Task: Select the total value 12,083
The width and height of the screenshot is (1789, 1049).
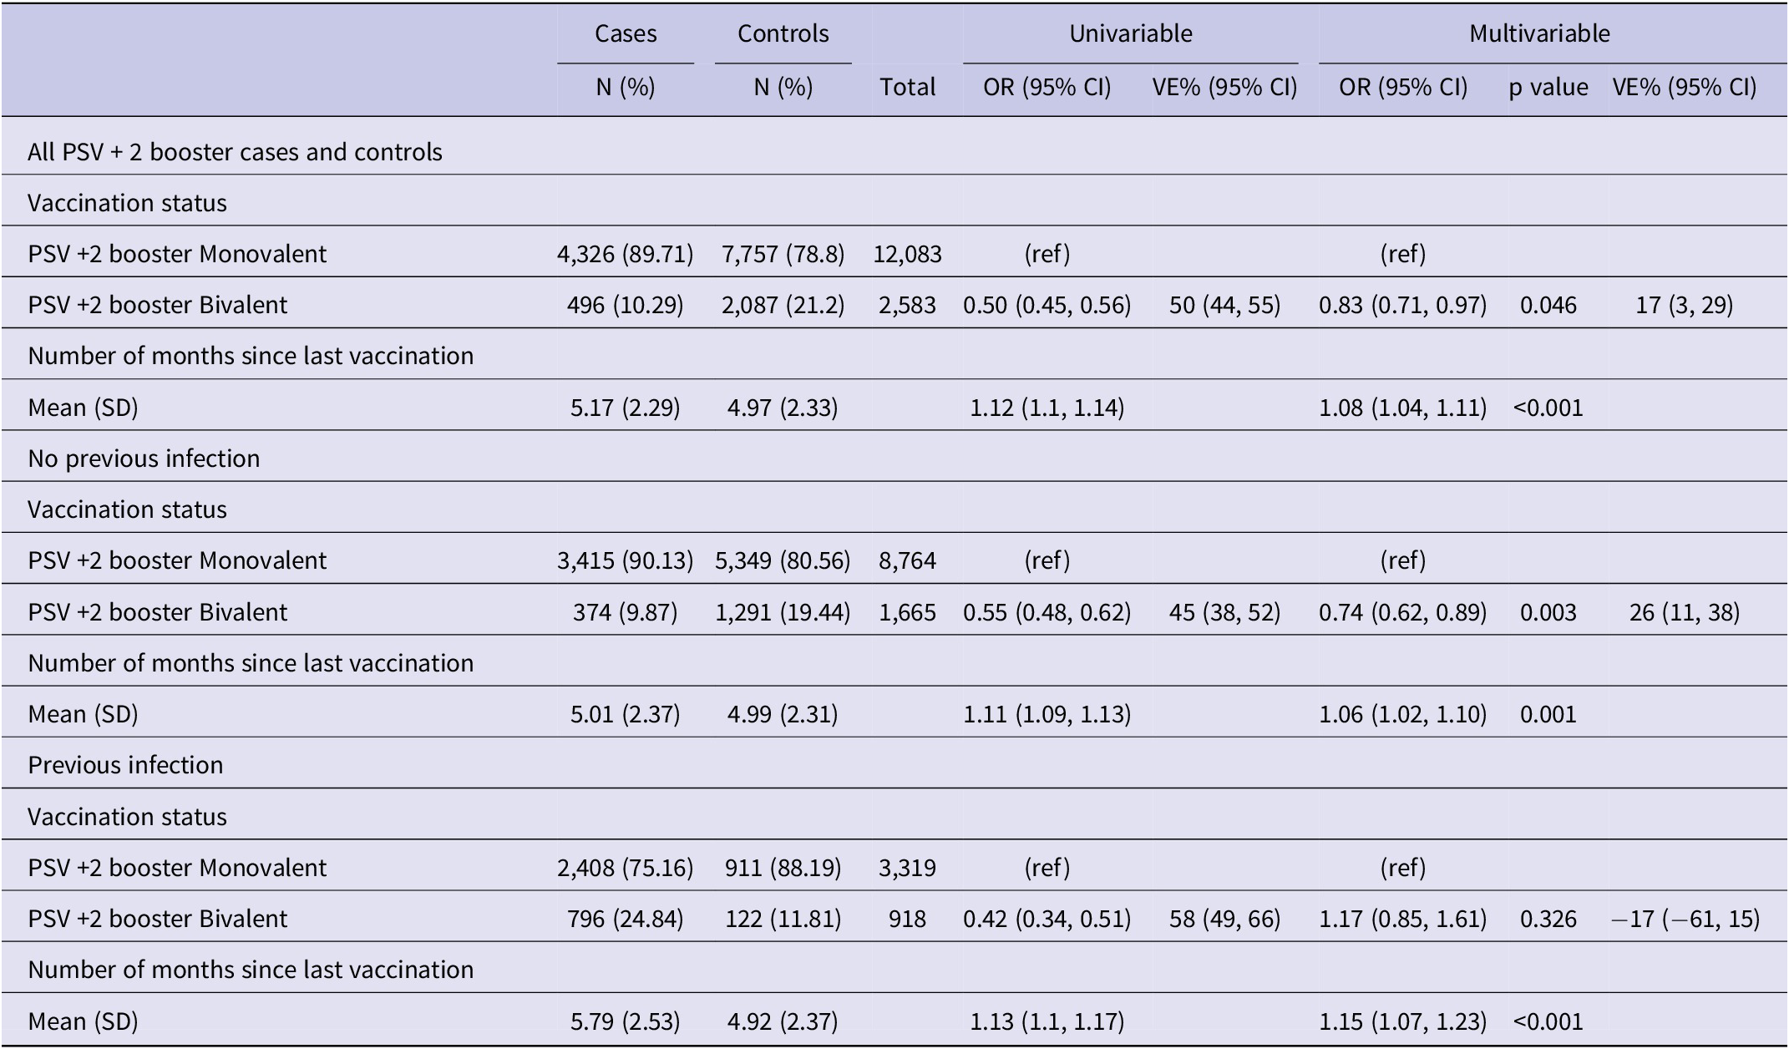Action: click(907, 254)
